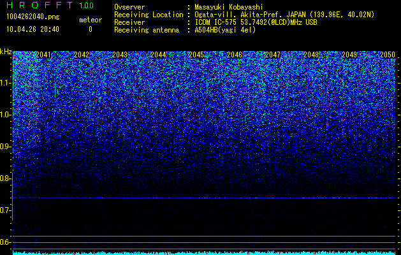Click the Receiver field label
This screenshot has width=401, height=255.
pos(129,22)
